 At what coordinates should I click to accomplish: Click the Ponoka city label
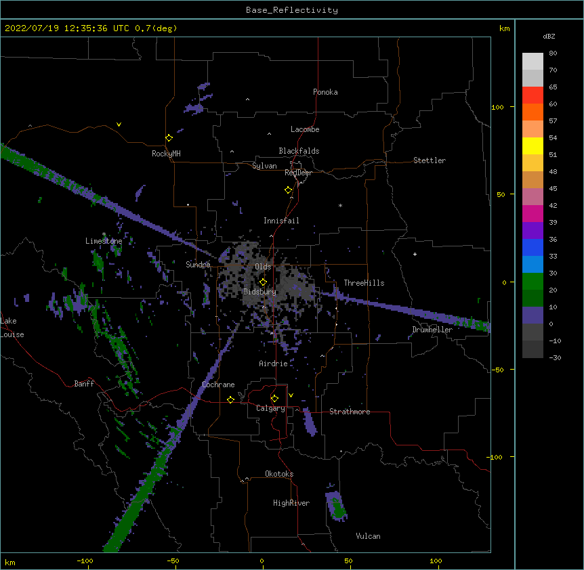tap(325, 92)
